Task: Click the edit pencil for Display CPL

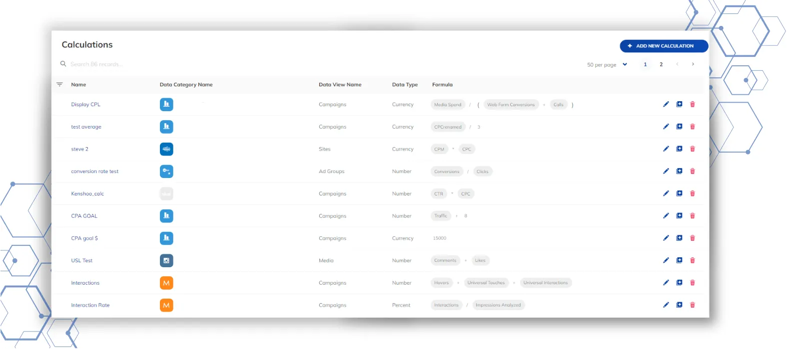Action: [x=666, y=104]
